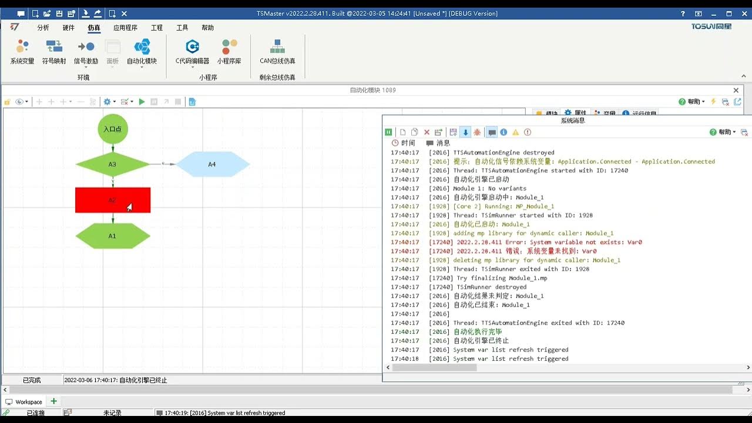
Task: Click the speech bubble icon in the title bar
Action: click(21, 14)
